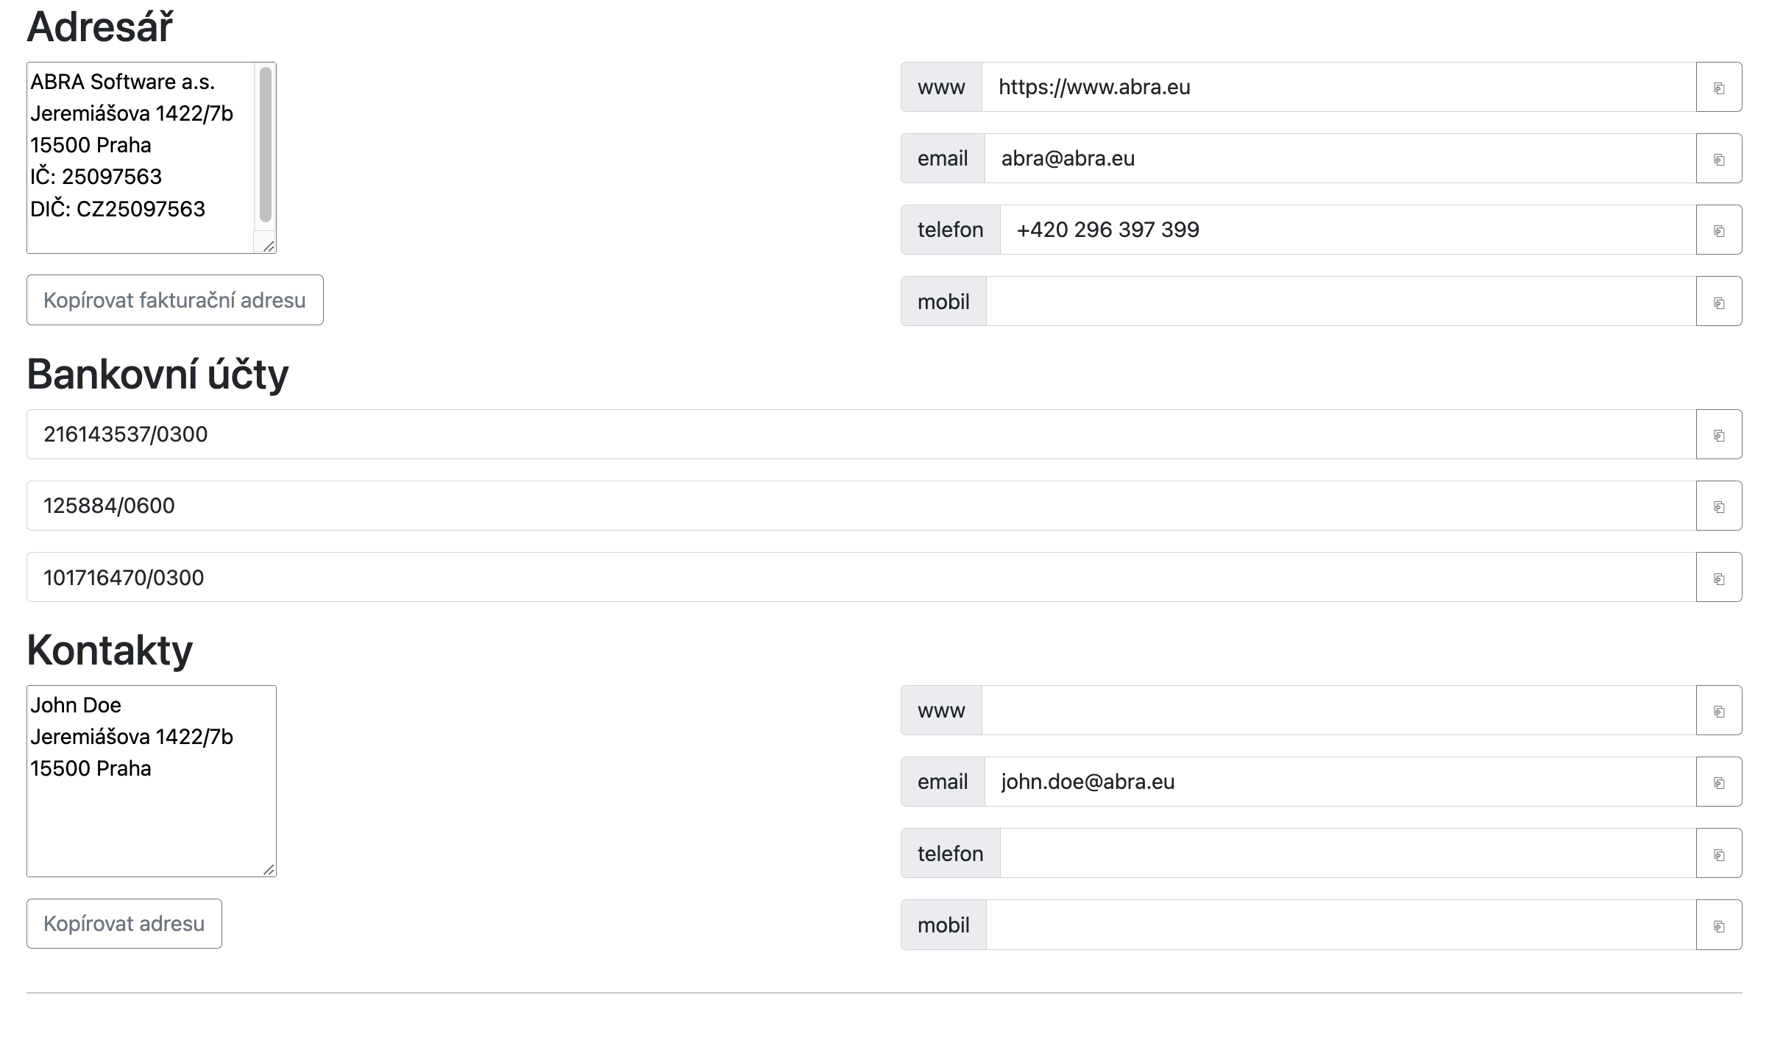This screenshot has height=1048, width=1769.
Task: Click copy icon beside Kontakty www field
Action: 1718,711
